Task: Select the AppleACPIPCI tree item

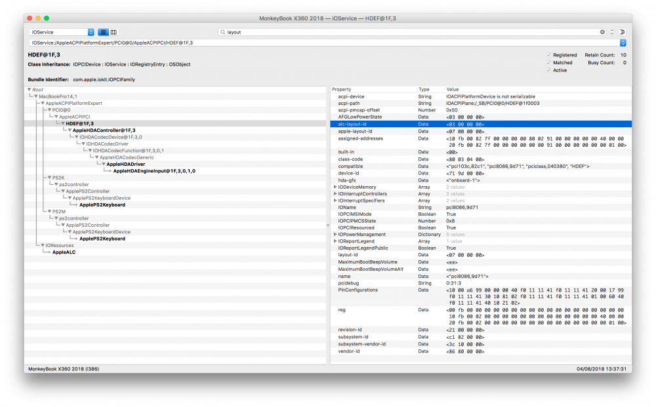Action: pyautogui.click(x=75, y=117)
